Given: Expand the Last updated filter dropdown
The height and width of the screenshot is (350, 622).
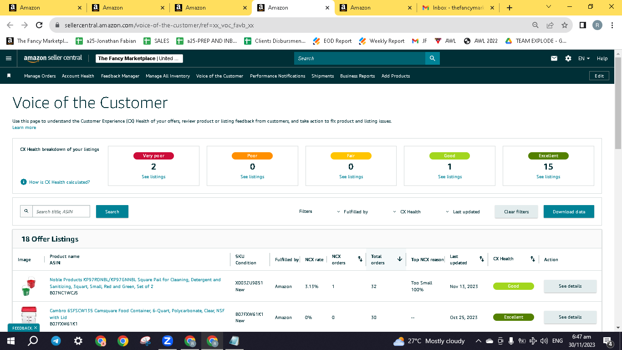Looking at the screenshot, I should 463,212.
